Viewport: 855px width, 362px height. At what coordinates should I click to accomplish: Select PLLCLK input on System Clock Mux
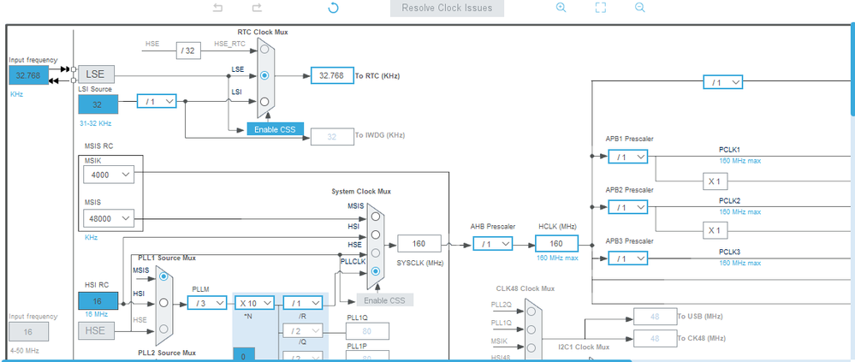pyautogui.click(x=375, y=271)
